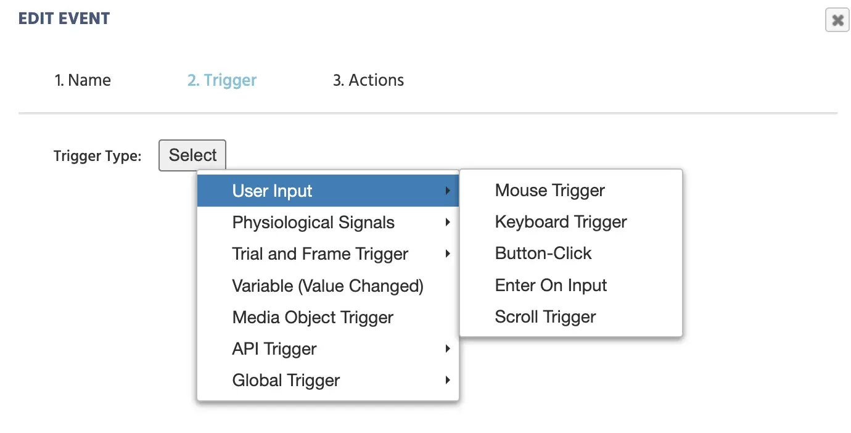Expand the API Trigger submenu arrow
The image size is (851, 433).
point(448,349)
